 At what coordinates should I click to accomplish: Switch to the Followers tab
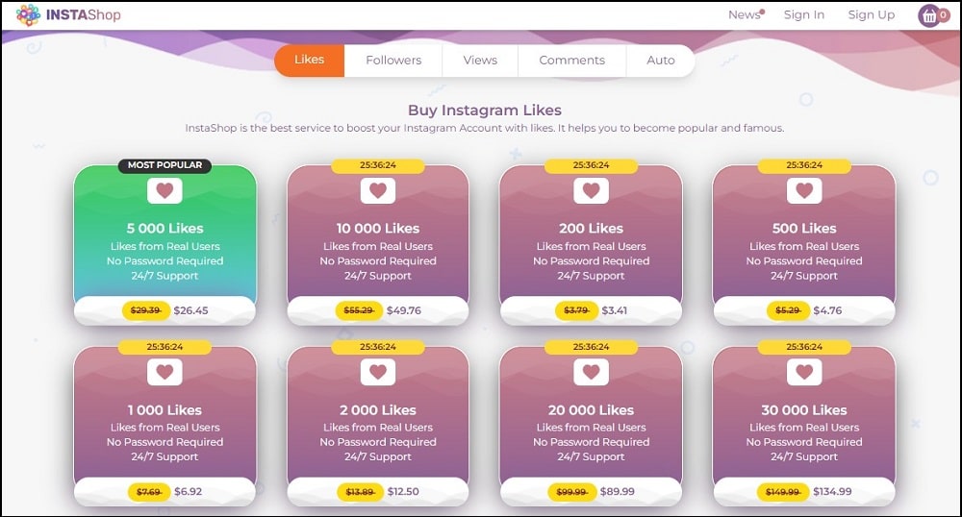pos(393,60)
